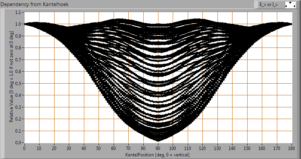301x159 pixels.
Task: Click the 30 marker on x-axis
Action: [69, 149]
